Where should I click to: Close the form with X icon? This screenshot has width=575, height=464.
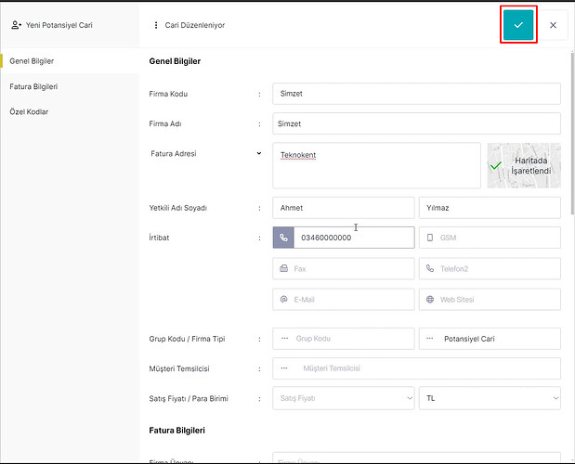[553, 25]
